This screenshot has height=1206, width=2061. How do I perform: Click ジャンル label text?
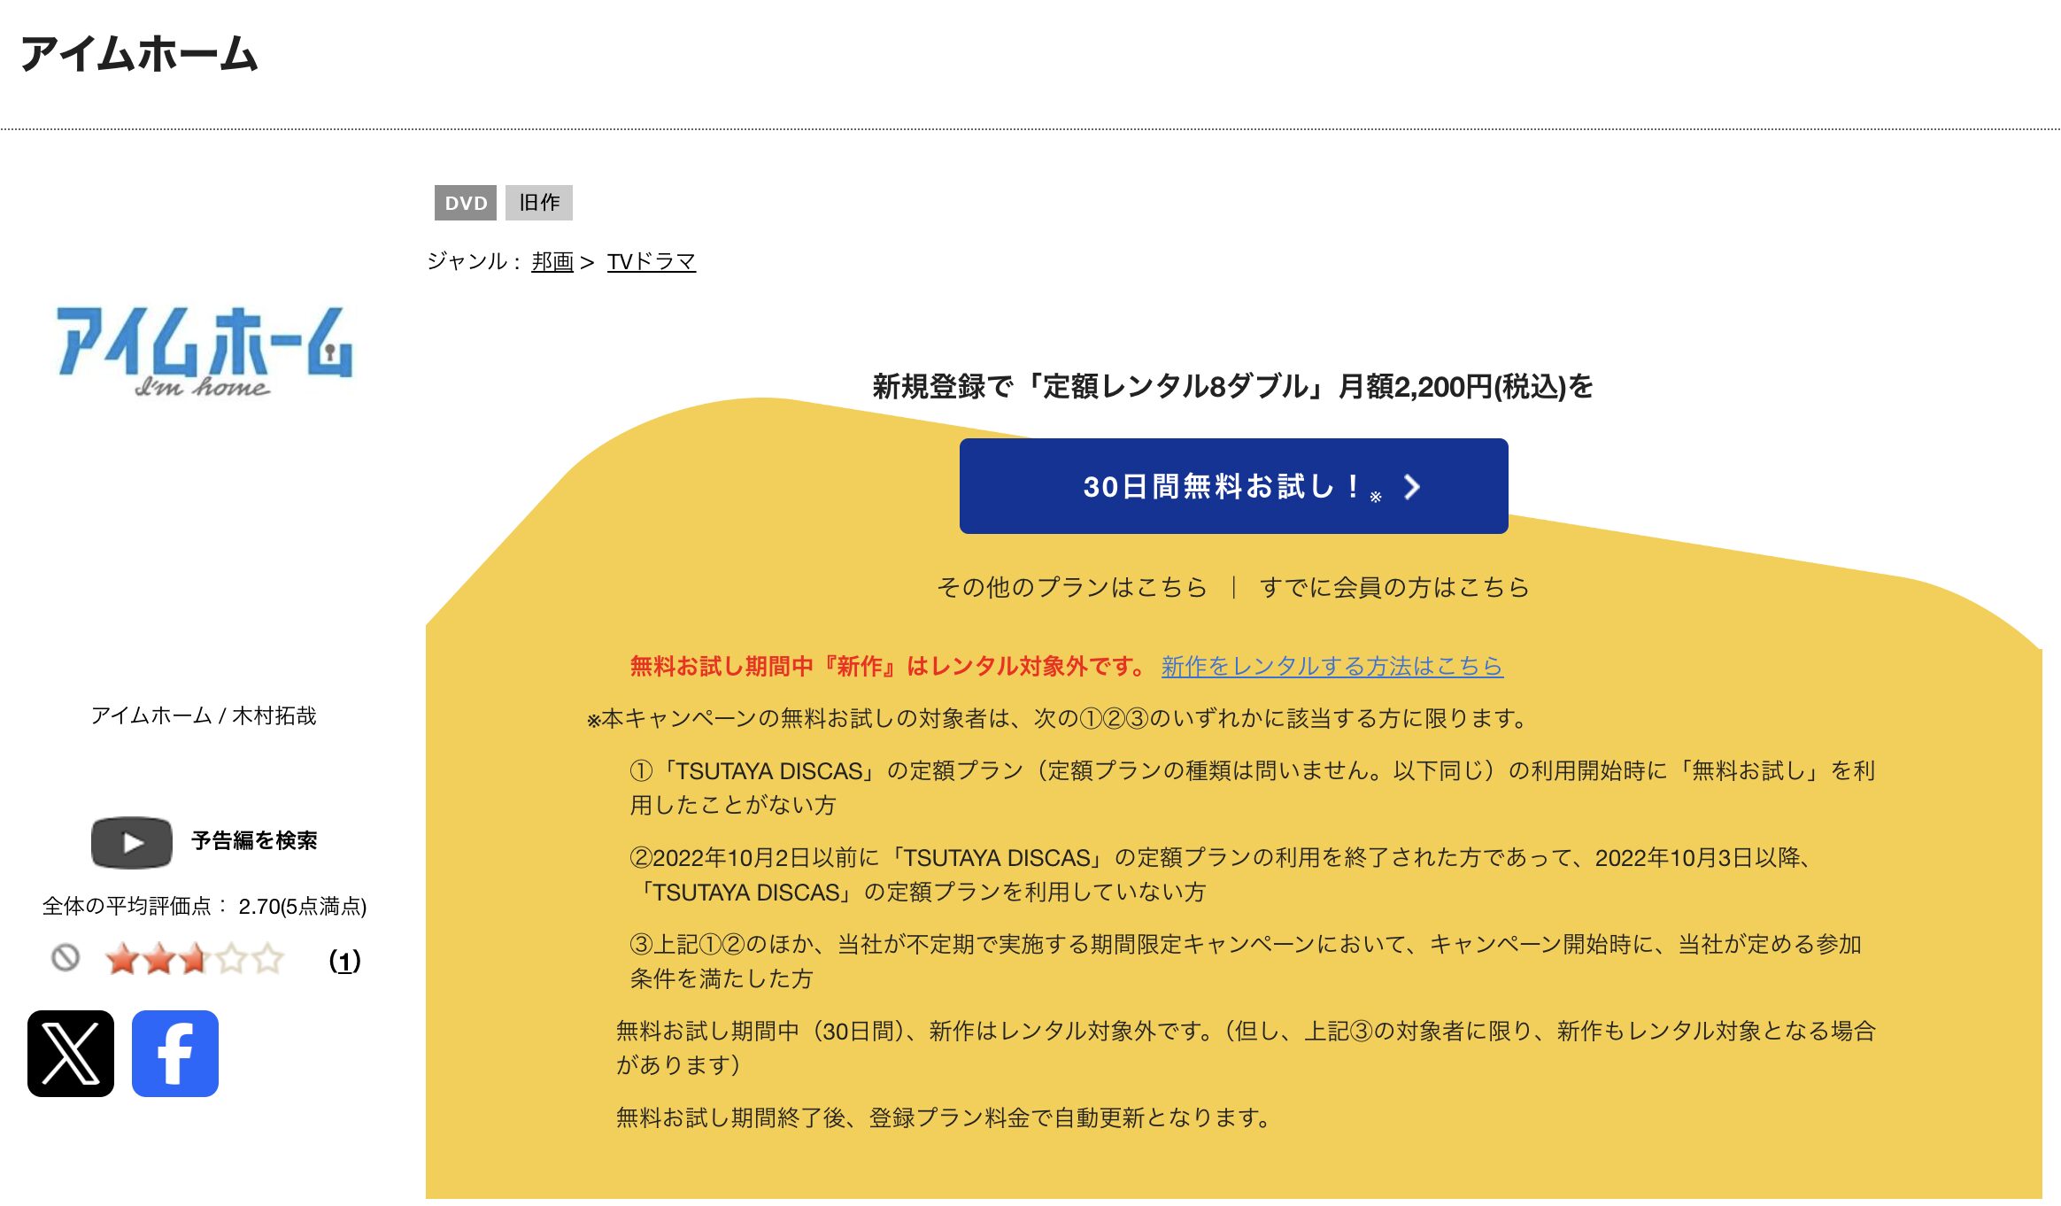pos(475,262)
